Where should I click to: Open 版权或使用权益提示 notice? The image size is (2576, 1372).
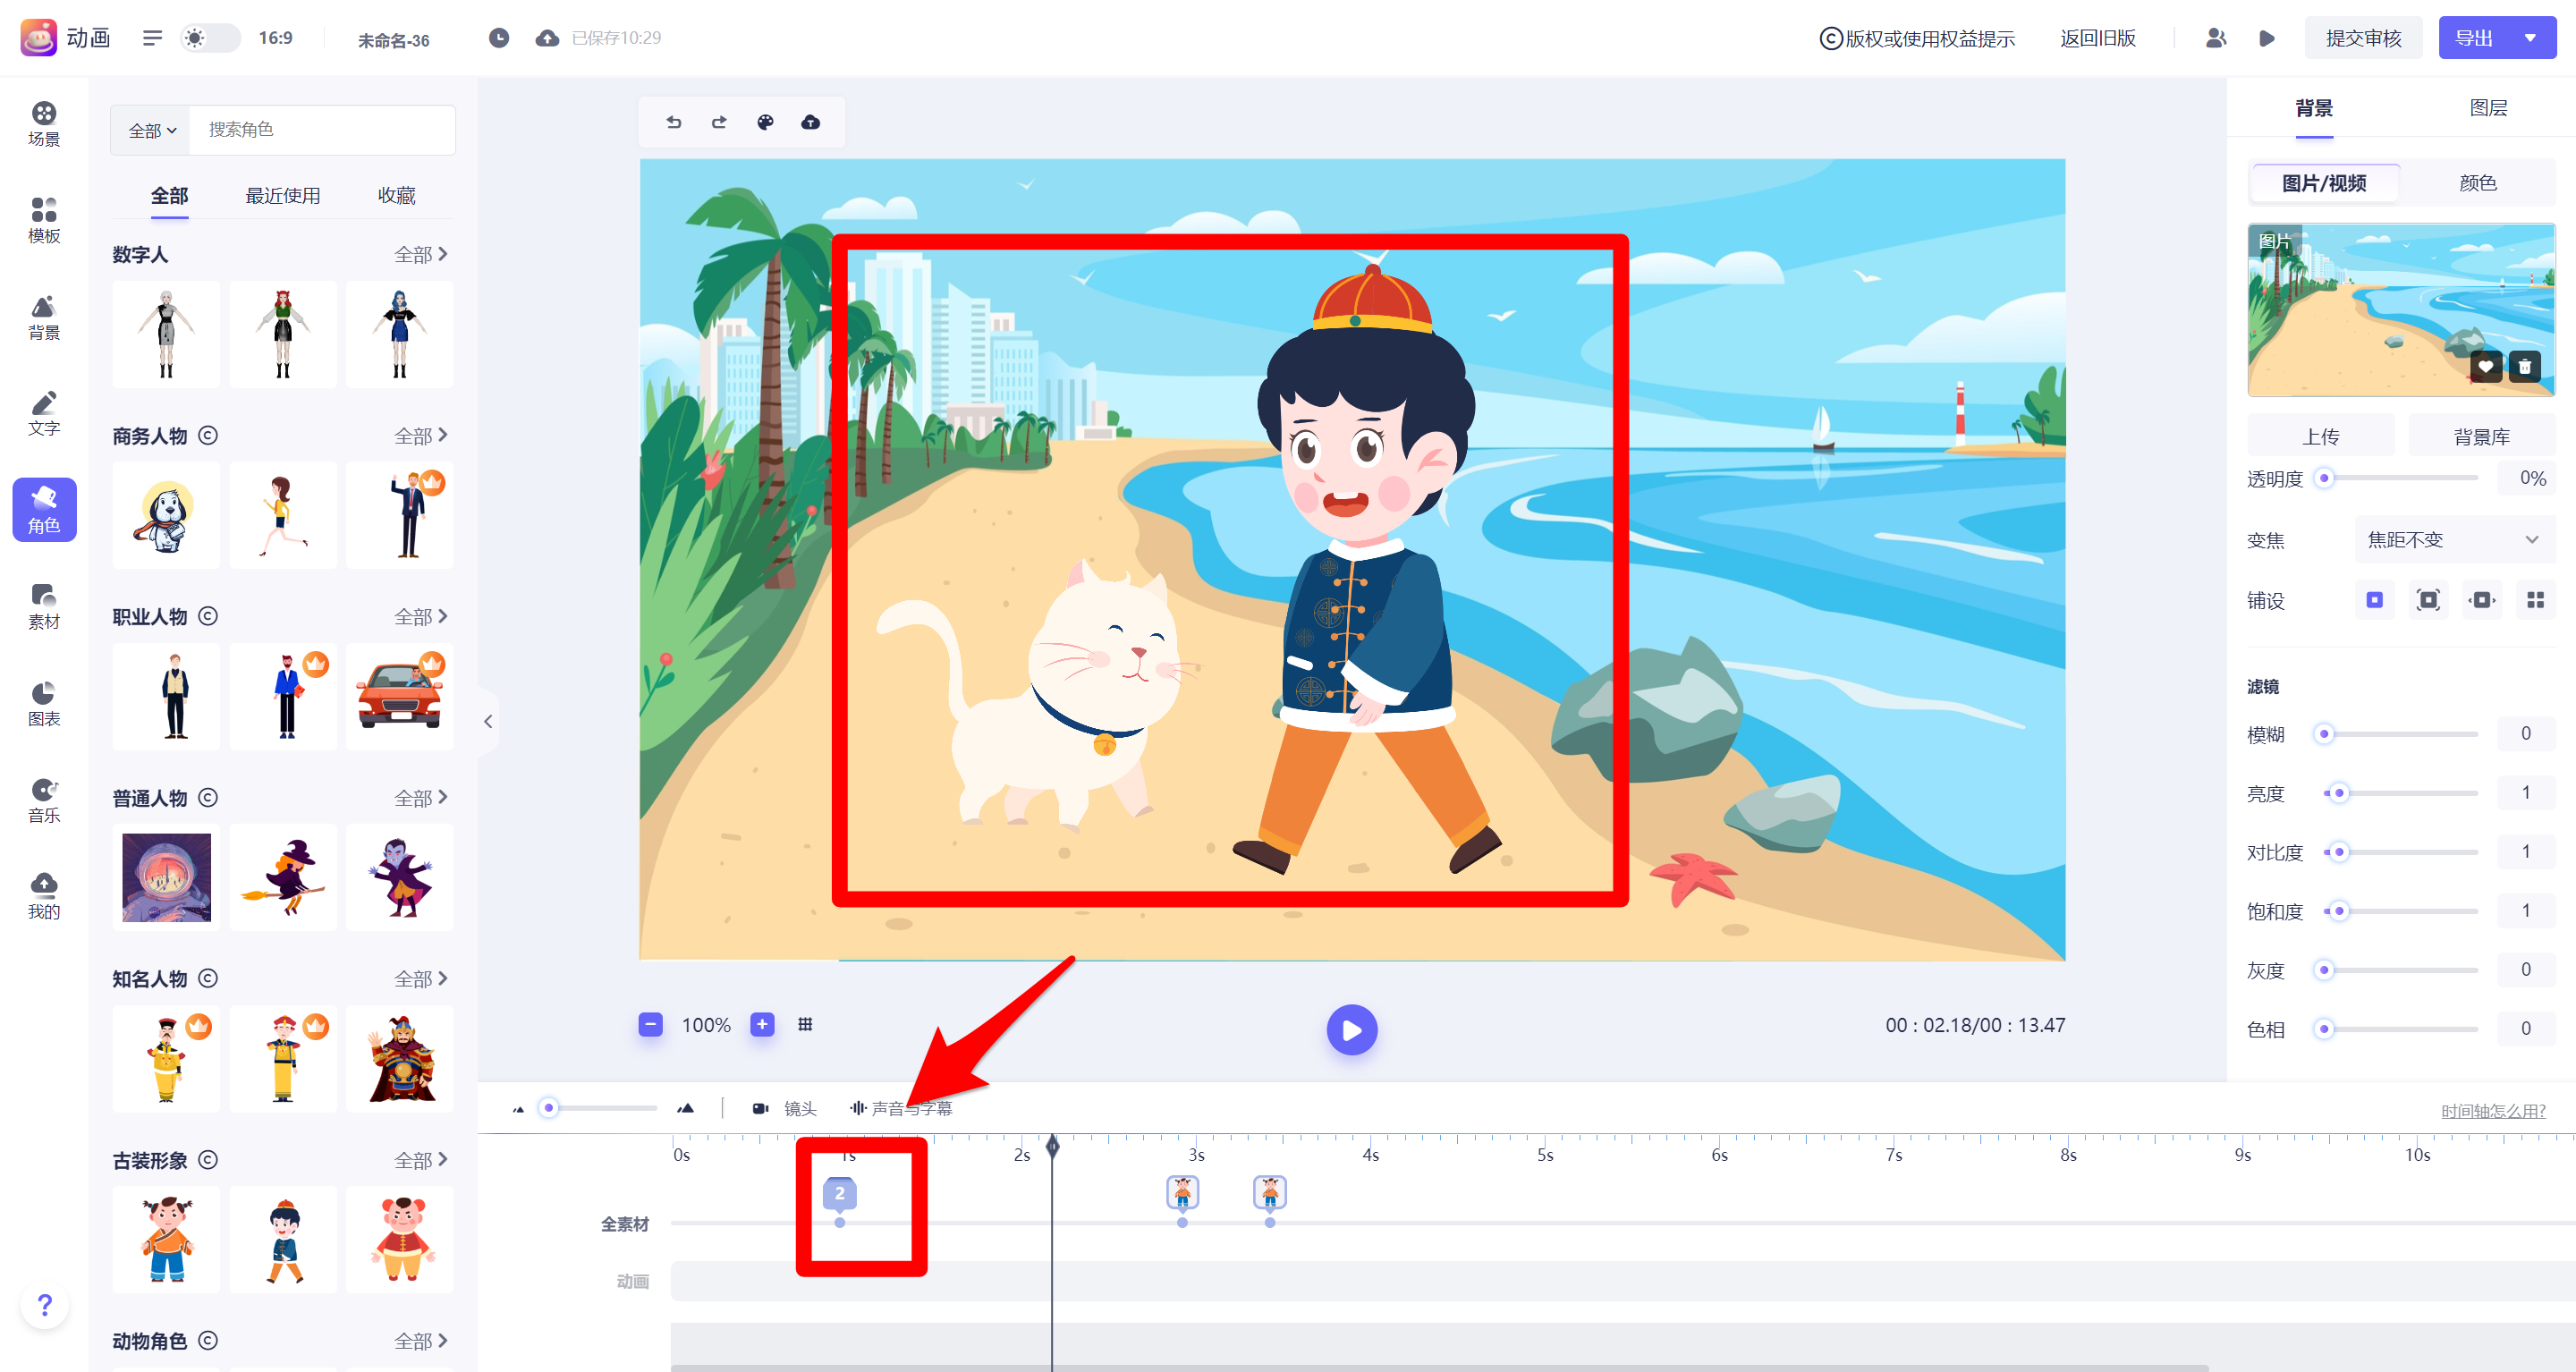tap(1917, 38)
